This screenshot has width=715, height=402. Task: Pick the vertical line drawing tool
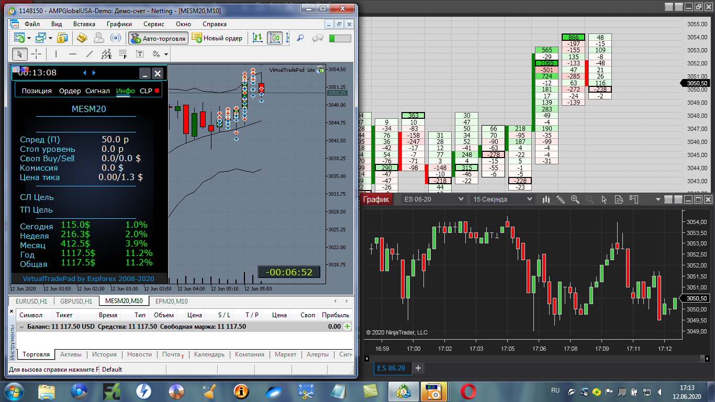[55, 54]
